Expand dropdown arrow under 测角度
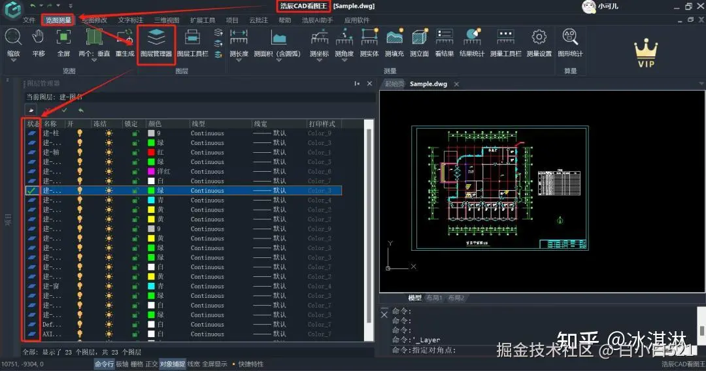 pyautogui.click(x=344, y=60)
